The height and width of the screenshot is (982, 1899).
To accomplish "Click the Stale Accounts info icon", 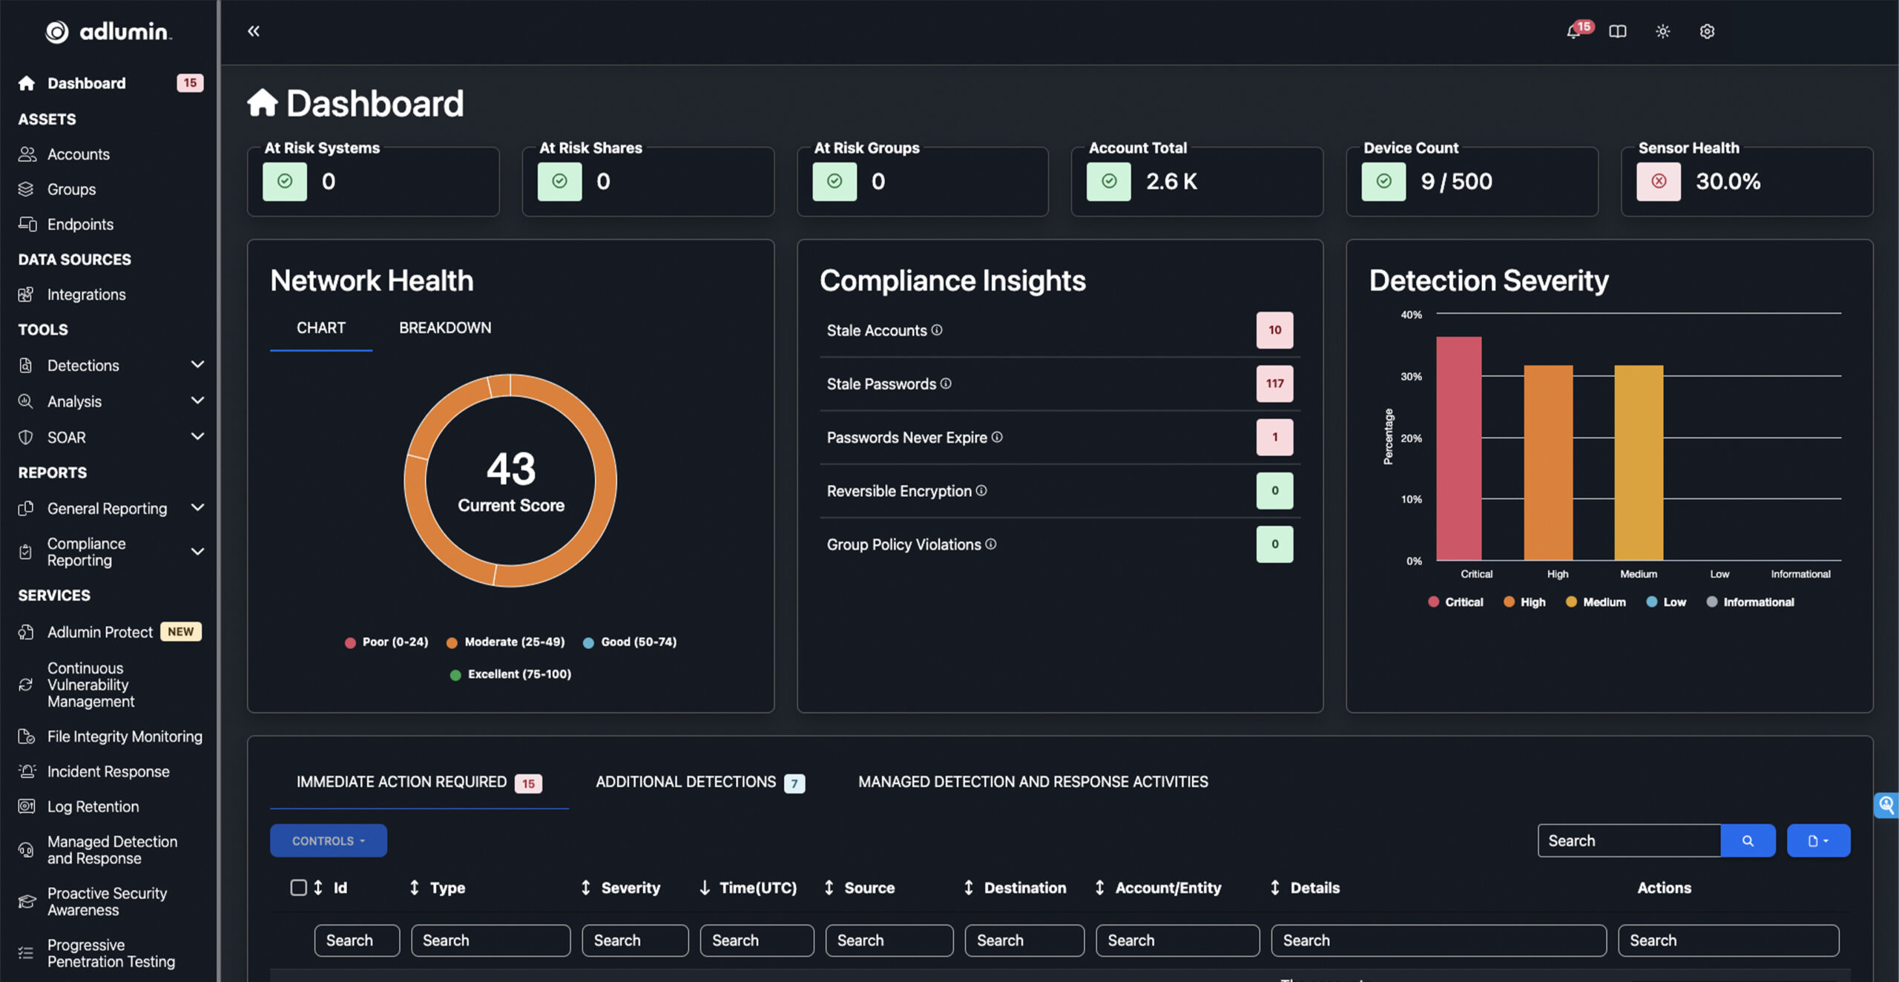I will click(x=937, y=330).
